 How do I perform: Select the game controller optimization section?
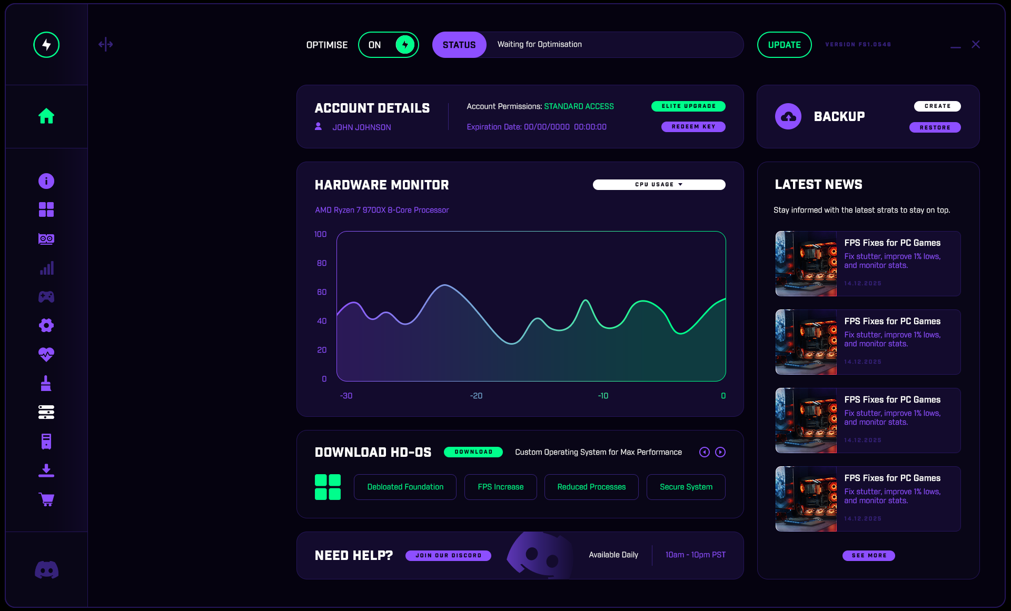coord(46,296)
